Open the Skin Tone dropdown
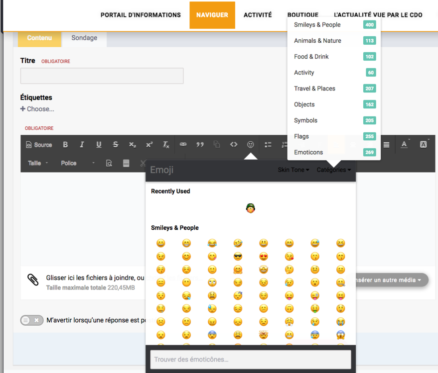Screen dimensions: 438x373 point(293,170)
